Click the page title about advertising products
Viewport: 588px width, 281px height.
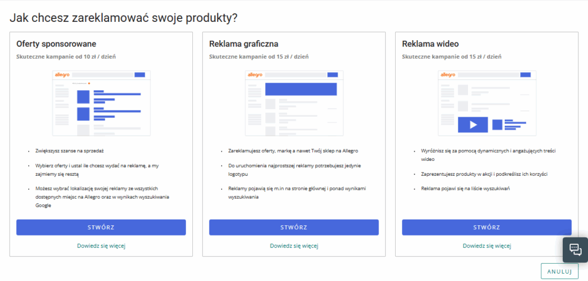[123, 17]
